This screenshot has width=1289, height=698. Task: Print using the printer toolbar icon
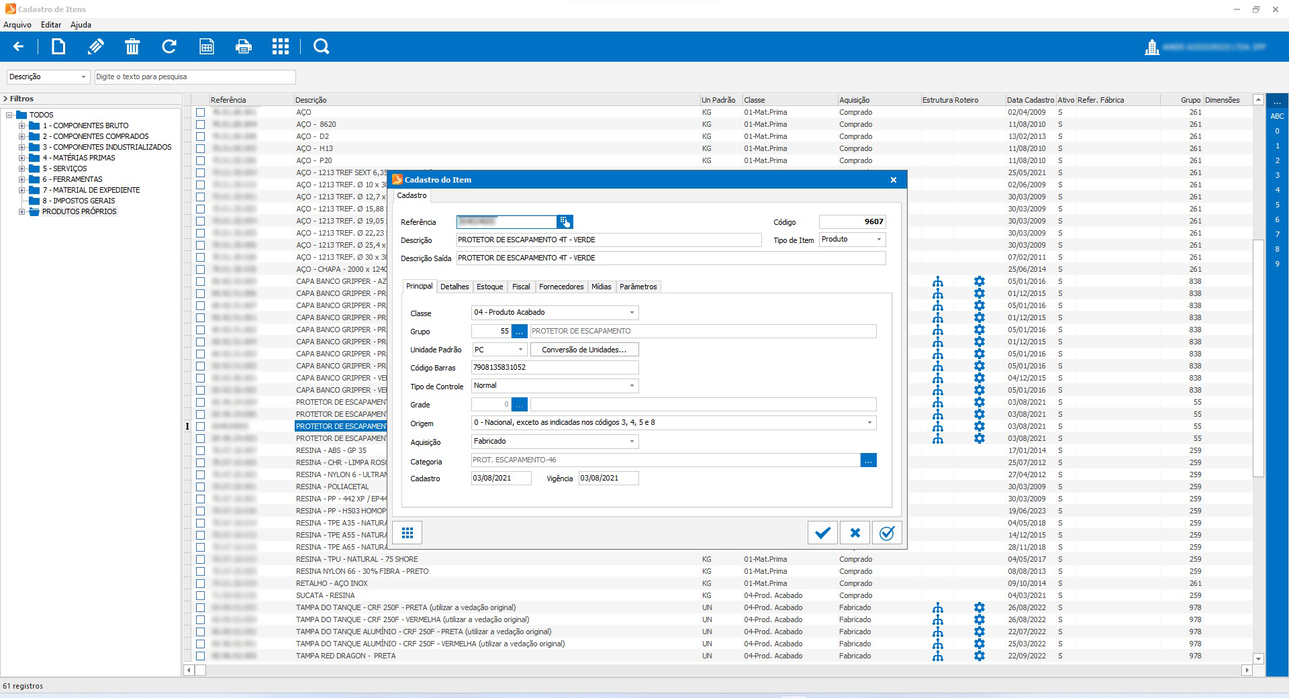pos(244,46)
